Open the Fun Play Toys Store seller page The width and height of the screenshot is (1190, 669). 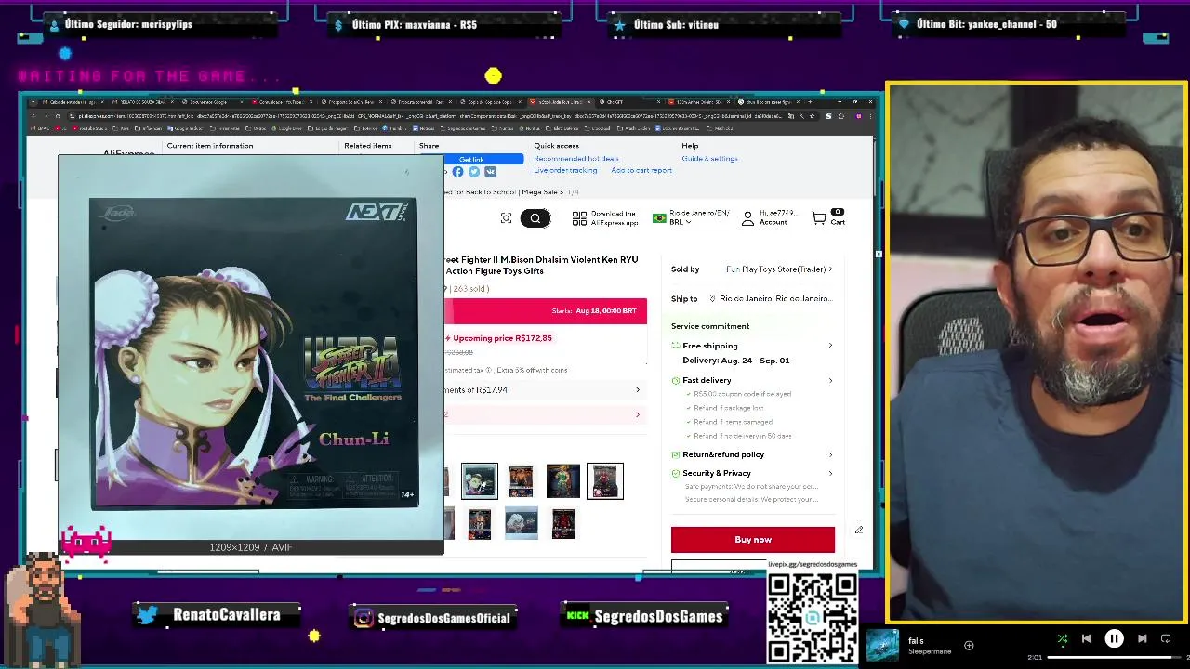[x=778, y=269]
